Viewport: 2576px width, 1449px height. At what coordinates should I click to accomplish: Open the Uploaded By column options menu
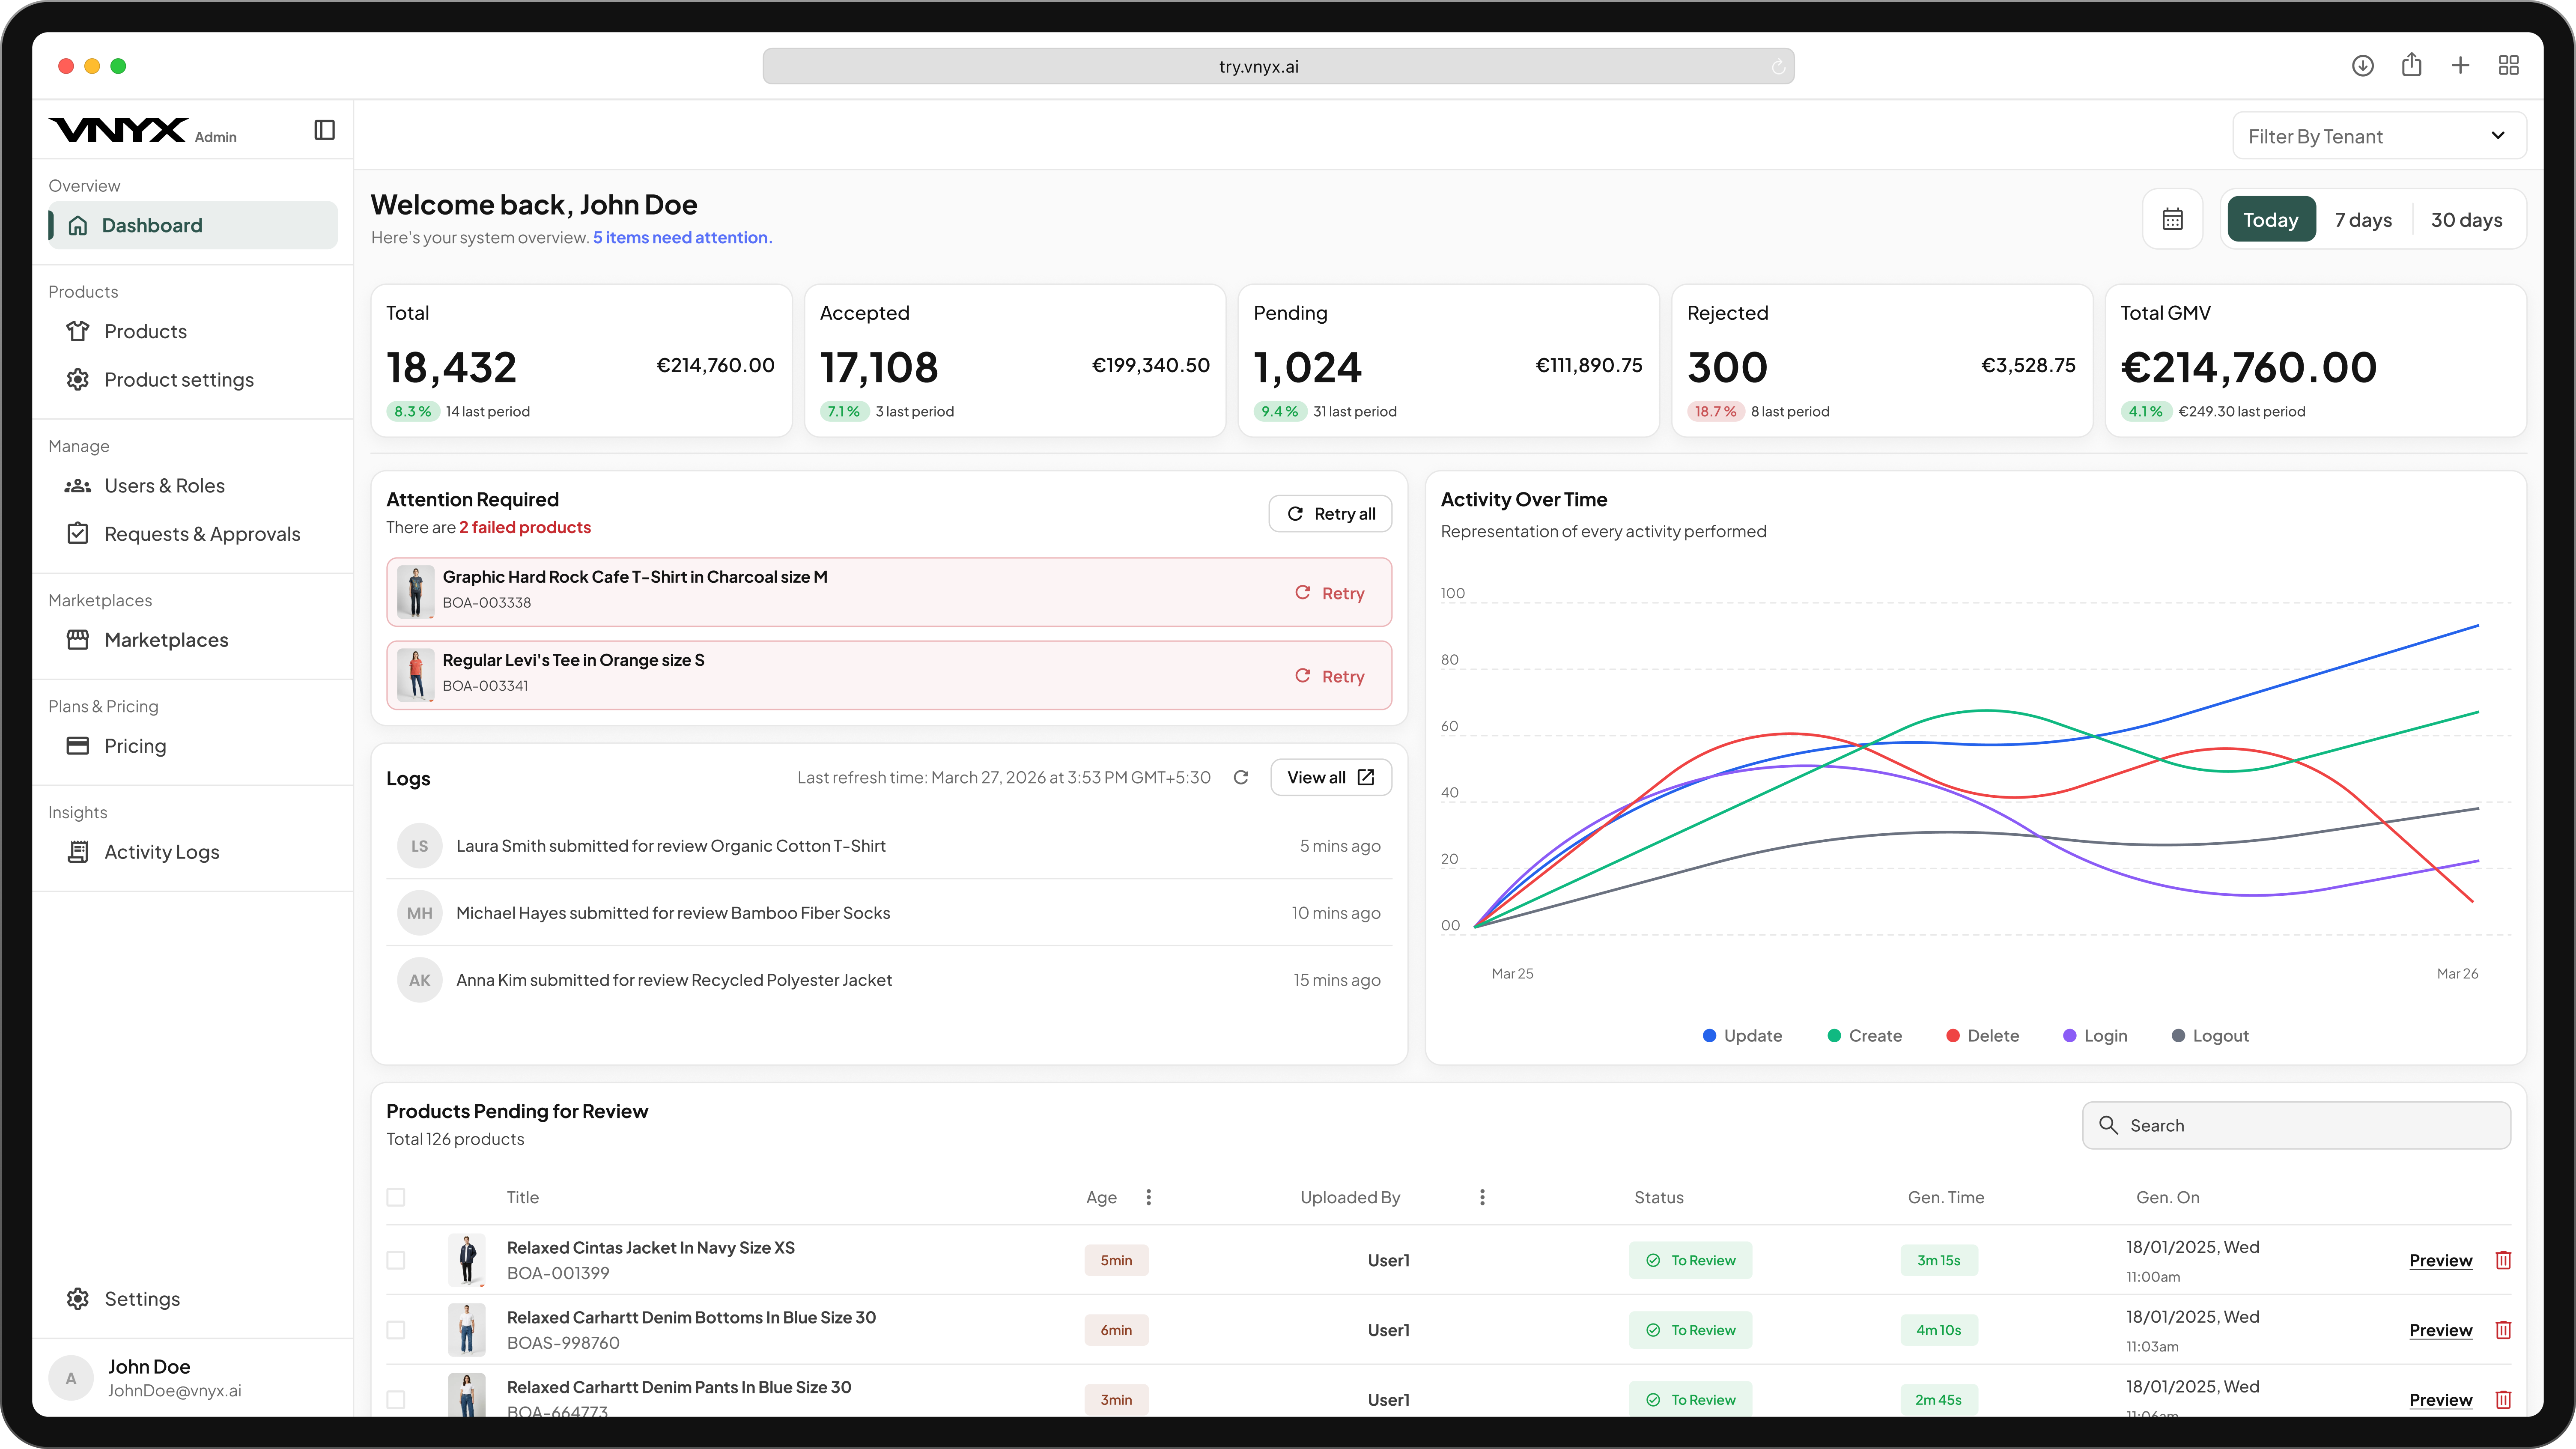pos(1482,1197)
